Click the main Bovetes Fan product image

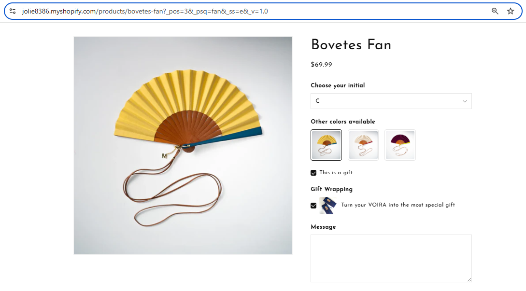pyautogui.click(x=183, y=145)
